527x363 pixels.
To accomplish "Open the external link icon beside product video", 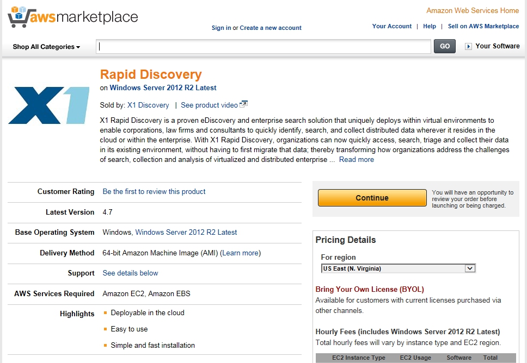I will coord(244,104).
